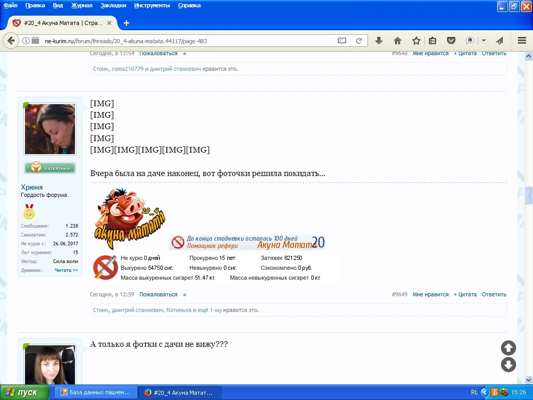The image size is (533, 400).
Task: Click the scroll-to-bottom arrow button
Action: click(508, 365)
